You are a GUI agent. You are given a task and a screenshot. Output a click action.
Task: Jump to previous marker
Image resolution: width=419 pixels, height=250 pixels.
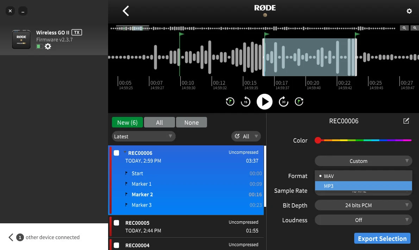pos(230,101)
